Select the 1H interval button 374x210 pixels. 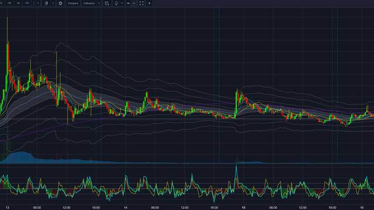coord(18,3)
